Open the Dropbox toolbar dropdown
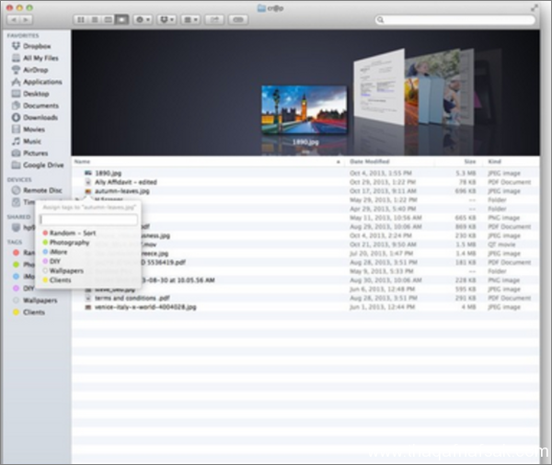Image resolution: width=552 pixels, height=465 pixels. pos(167,19)
